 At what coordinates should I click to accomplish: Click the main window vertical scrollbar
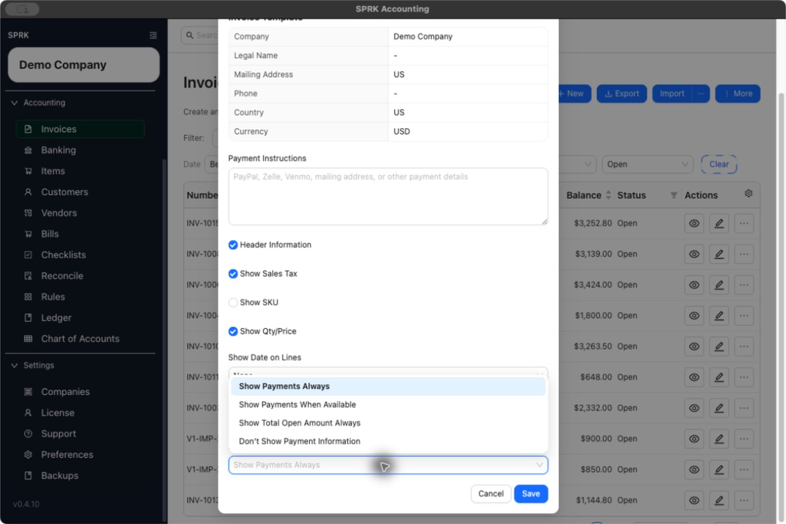(781, 307)
